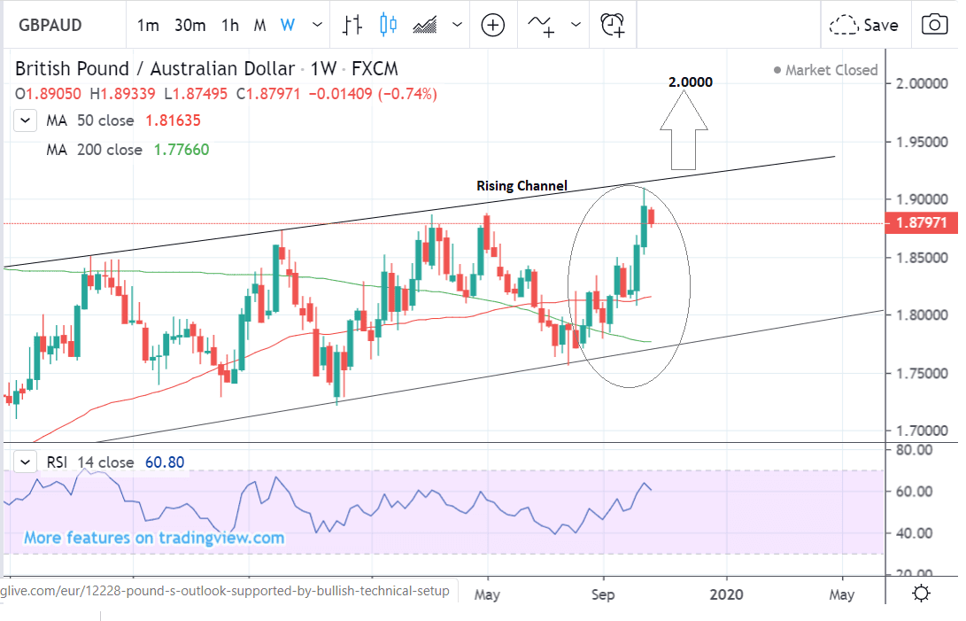This screenshot has width=966, height=621.
Task: Expand the indicator templates dropdown arrow
Action: [577, 25]
